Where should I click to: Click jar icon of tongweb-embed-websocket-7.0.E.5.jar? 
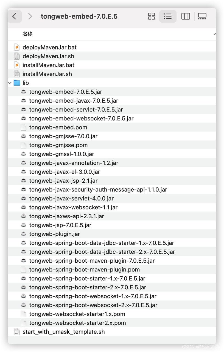click(24, 118)
